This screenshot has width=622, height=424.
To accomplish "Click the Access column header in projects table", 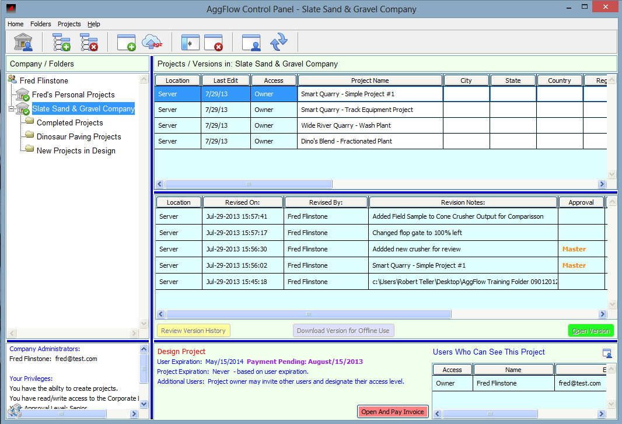I will click(274, 80).
